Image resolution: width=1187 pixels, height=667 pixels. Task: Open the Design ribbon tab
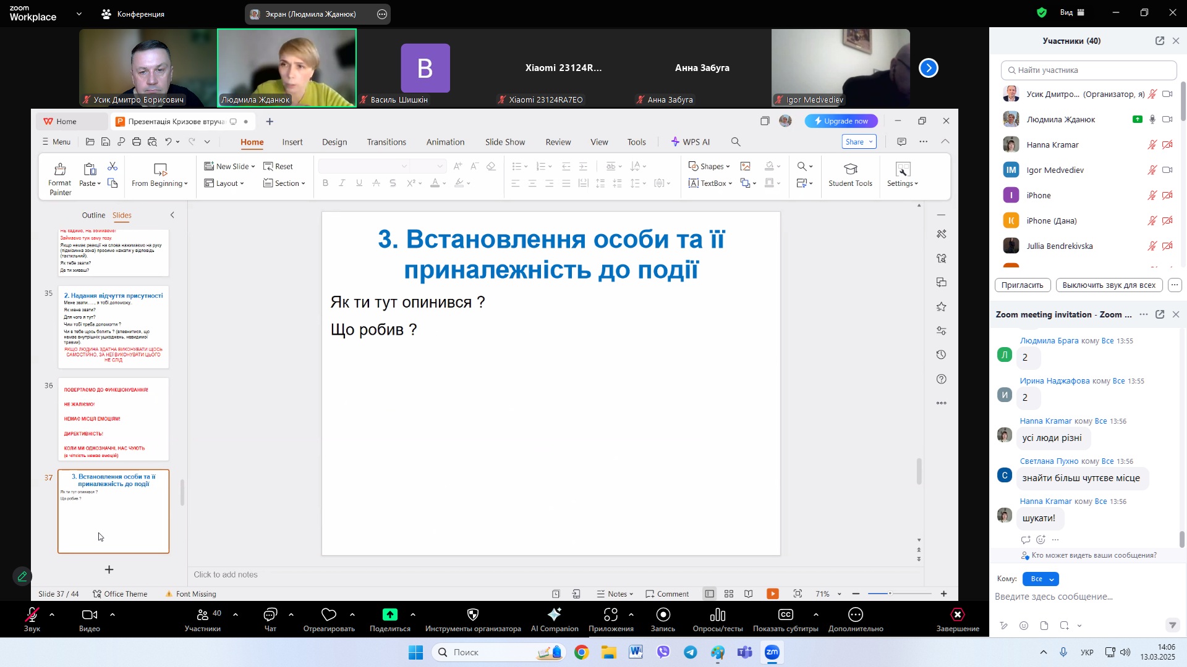click(x=334, y=142)
